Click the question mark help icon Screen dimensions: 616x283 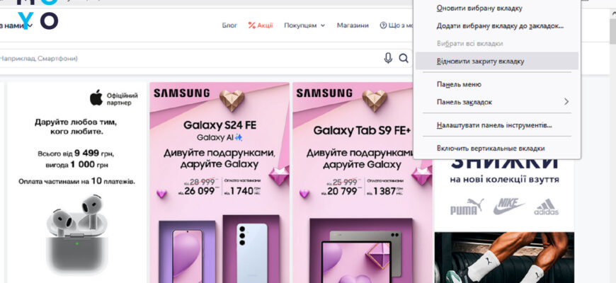[383, 25]
